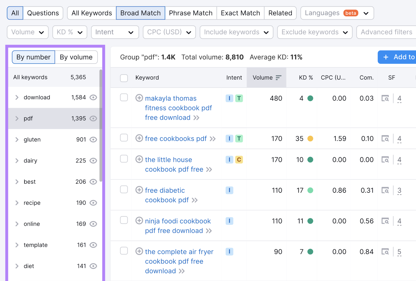Screen dimensions: 416x281
Task: Check the select-all checkbox in the table header
Action: (x=124, y=78)
